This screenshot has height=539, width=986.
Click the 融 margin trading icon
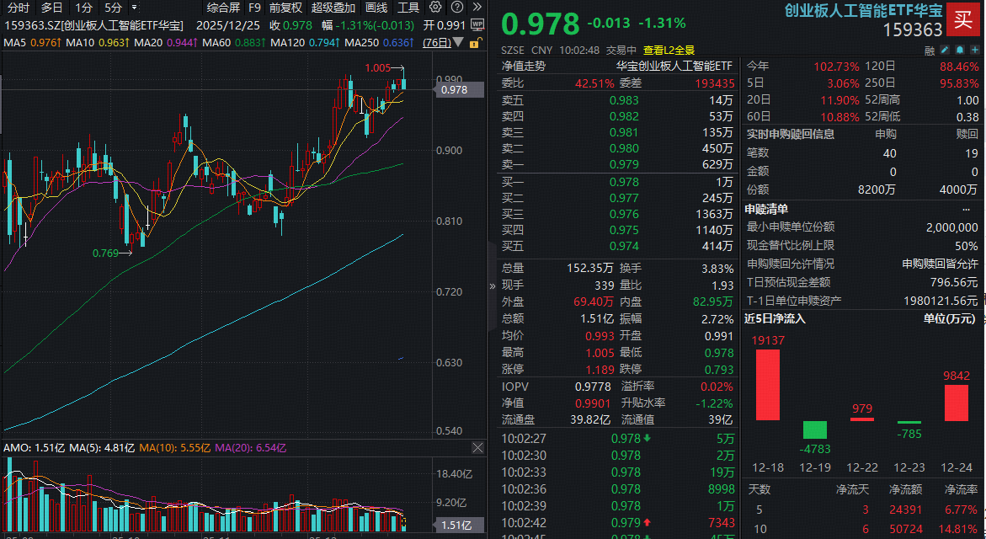[930, 50]
